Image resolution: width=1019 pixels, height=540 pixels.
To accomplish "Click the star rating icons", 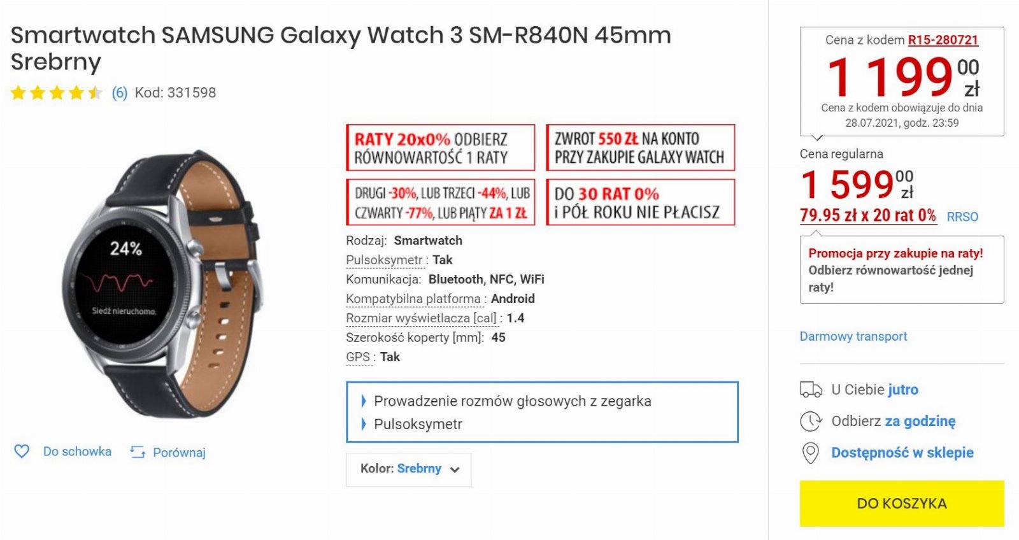I will 57,93.
